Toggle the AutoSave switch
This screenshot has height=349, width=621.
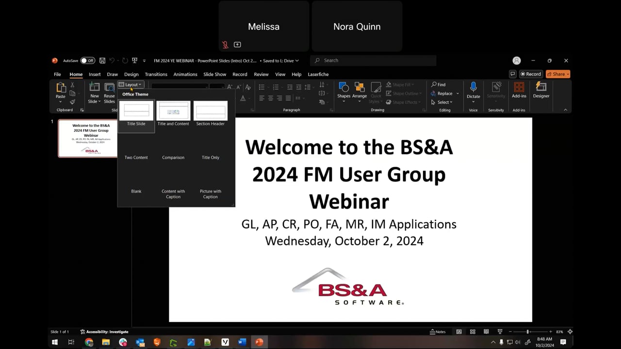pos(88,61)
